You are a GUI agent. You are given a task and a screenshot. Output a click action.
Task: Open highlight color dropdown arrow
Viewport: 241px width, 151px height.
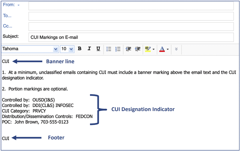point(154,49)
